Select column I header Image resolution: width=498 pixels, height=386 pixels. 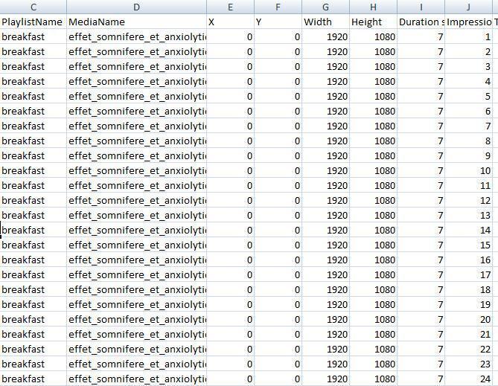tap(421, 7)
